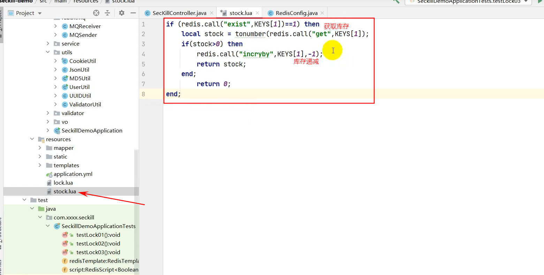
Task: Select the ValidatorUtil class
Action: pos(85,104)
